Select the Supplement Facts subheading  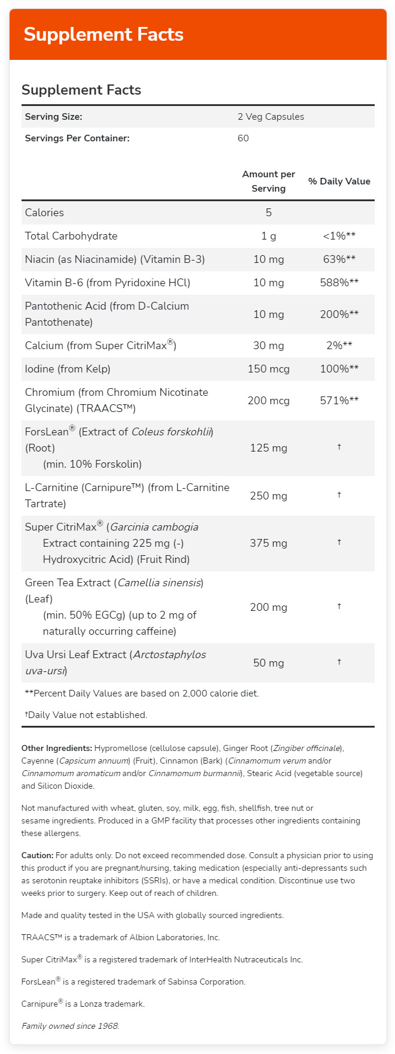click(81, 90)
